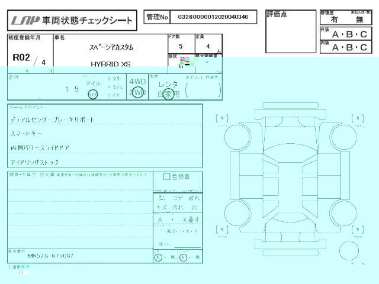379x284 pixels.
Task: Click the 管理No value 03260000012020040346
Action: (213, 17)
